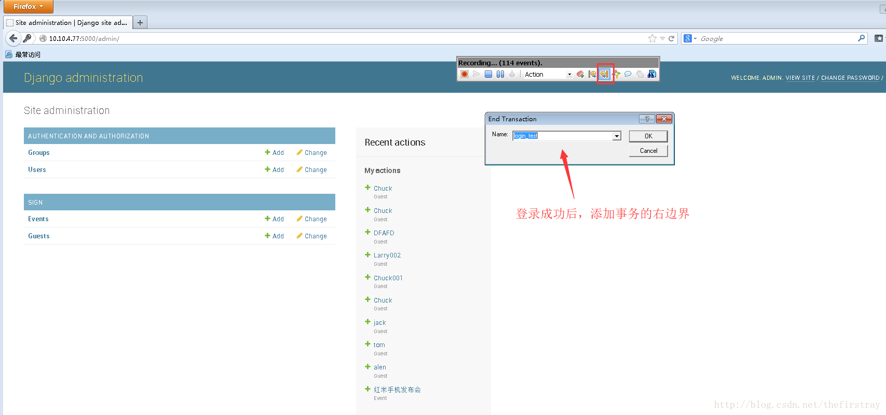Pause the recording
This screenshot has height=415, width=886.
click(x=500, y=74)
